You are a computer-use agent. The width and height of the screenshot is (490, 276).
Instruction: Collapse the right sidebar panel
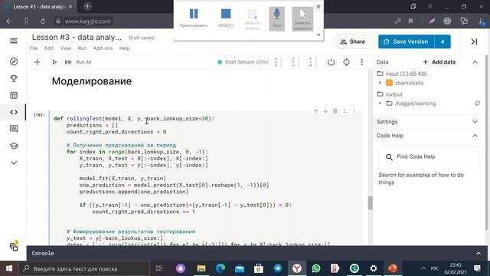[x=474, y=41]
